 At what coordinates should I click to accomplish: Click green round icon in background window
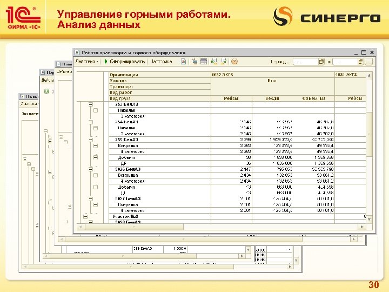(46, 91)
